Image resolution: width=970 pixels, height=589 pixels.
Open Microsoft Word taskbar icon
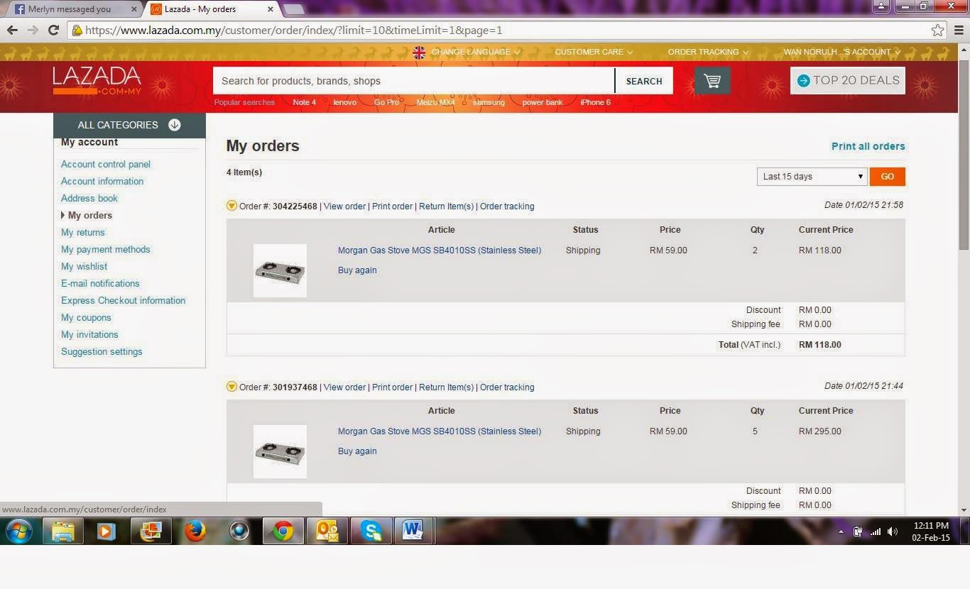[x=413, y=531]
